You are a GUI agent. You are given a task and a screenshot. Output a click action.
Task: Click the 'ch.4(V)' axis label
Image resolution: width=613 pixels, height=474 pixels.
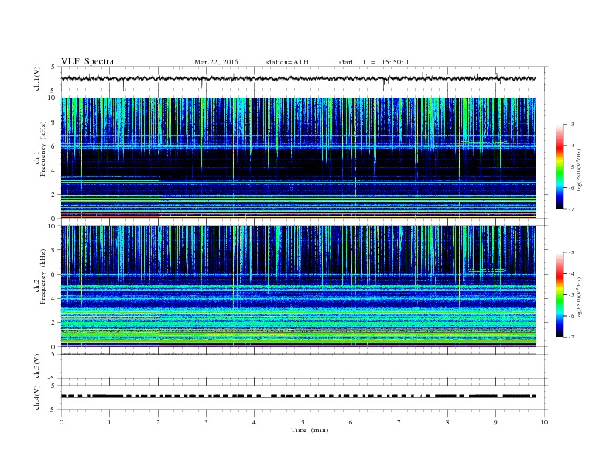tap(37, 397)
